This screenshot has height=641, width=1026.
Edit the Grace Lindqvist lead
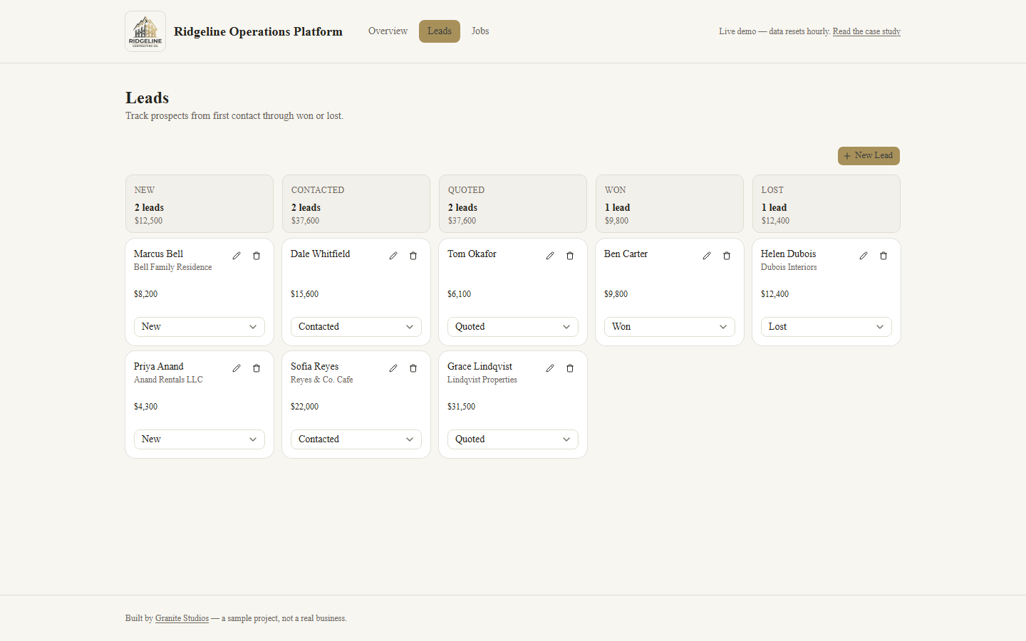[x=550, y=368]
